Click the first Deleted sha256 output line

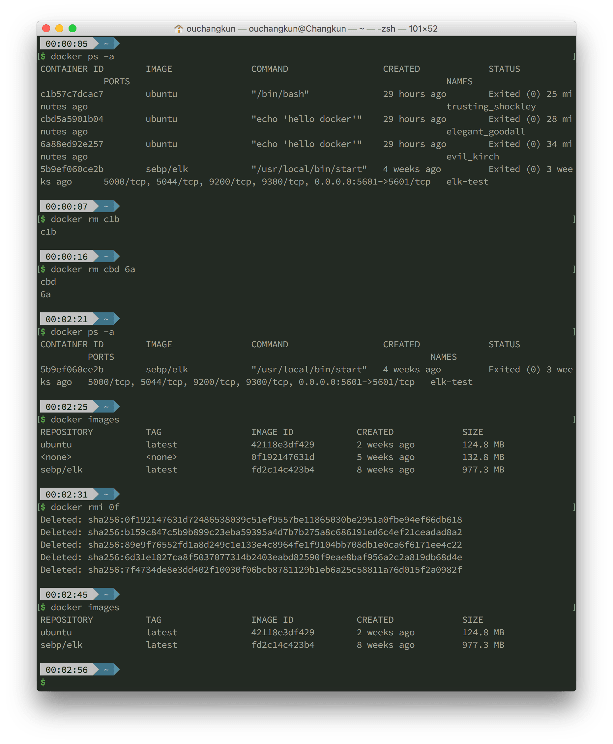pos(251,520)
